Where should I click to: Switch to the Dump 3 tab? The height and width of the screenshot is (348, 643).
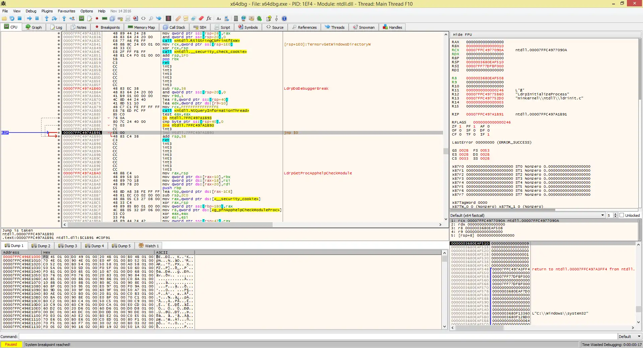(x=68, y=246)
